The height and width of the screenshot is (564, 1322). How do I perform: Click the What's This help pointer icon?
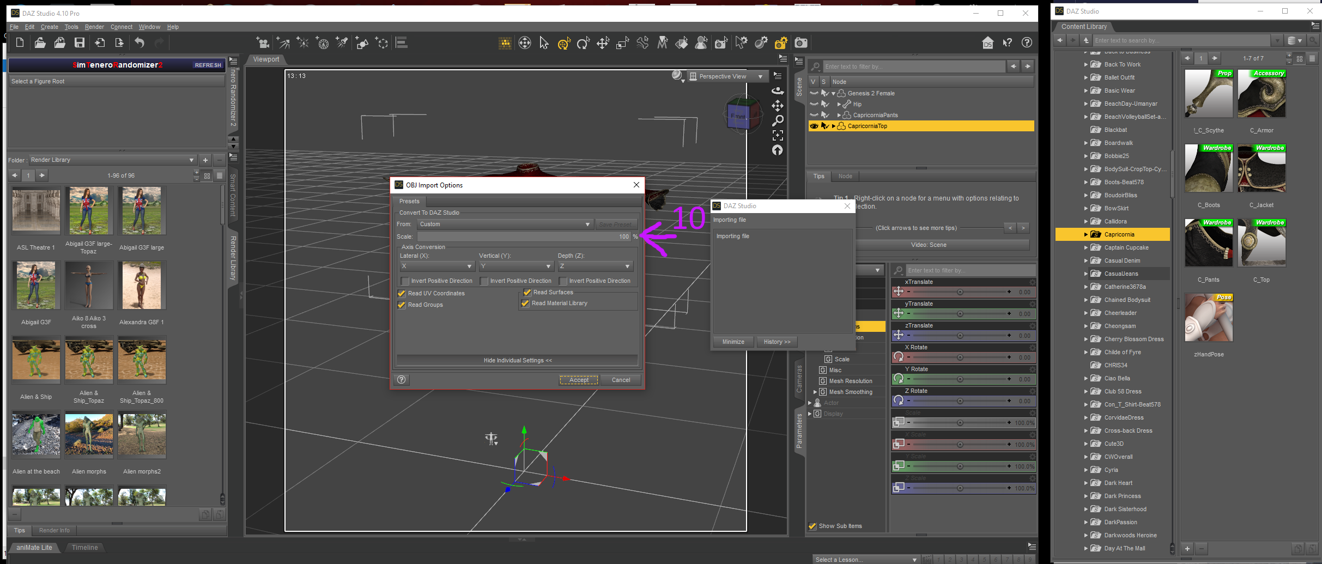[x=1007, y=43]
